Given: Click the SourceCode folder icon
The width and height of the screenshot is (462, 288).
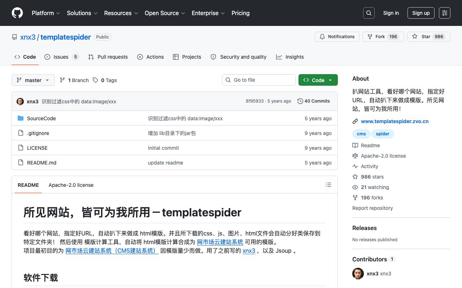Looking at the screenshot, I should (21, 118).
